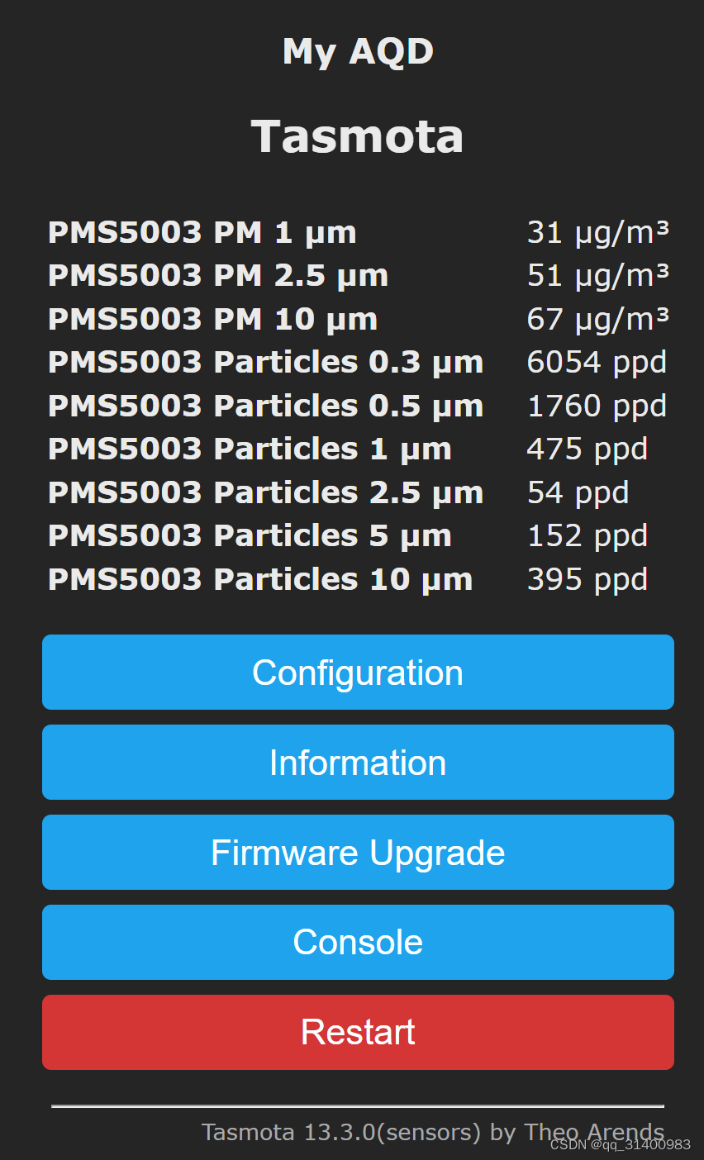Launch the Console button
This screenshot has height=1160, width=704.
(358, 943)
